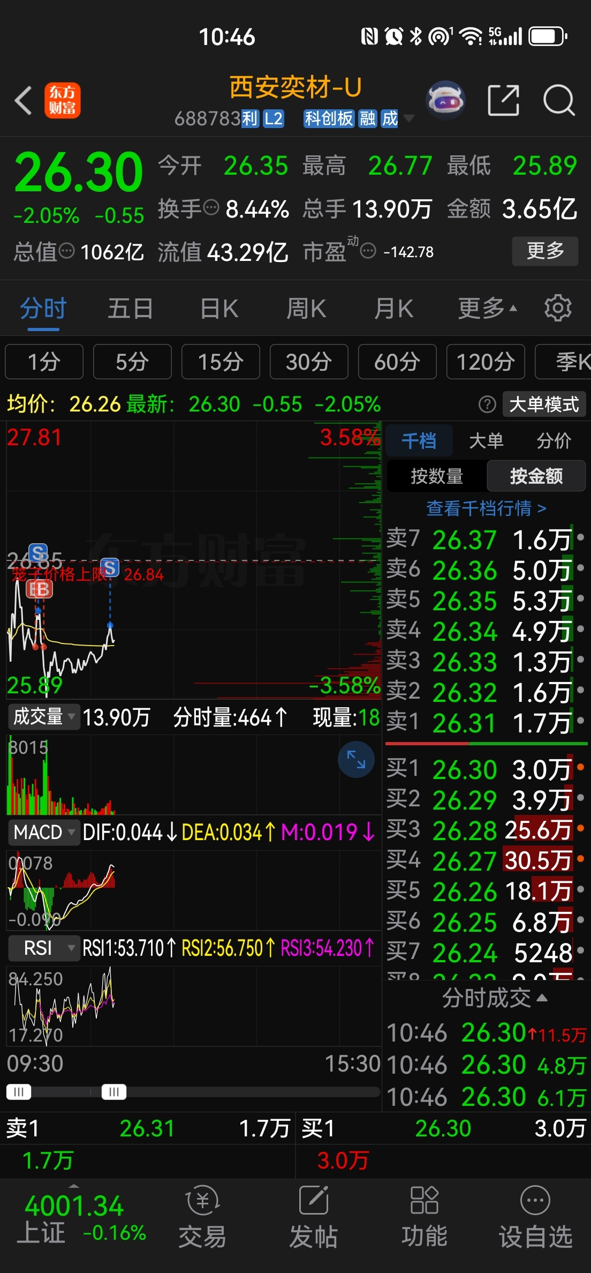Tap the 融 margin badge
This screenshot has height=1273, width=591.
tap(367, 118)
